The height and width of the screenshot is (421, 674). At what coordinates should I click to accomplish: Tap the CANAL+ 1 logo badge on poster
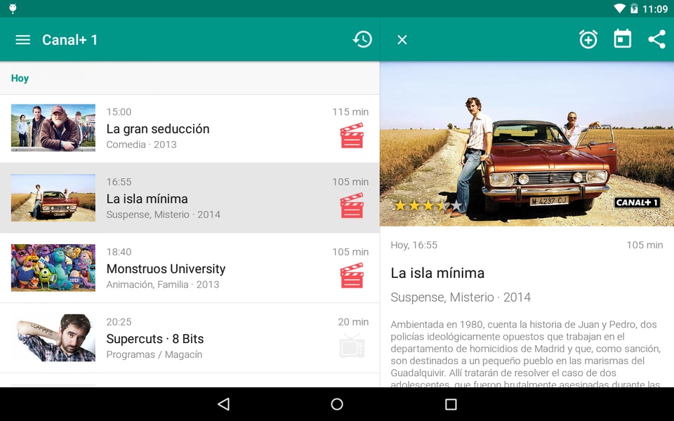[637, 202]
